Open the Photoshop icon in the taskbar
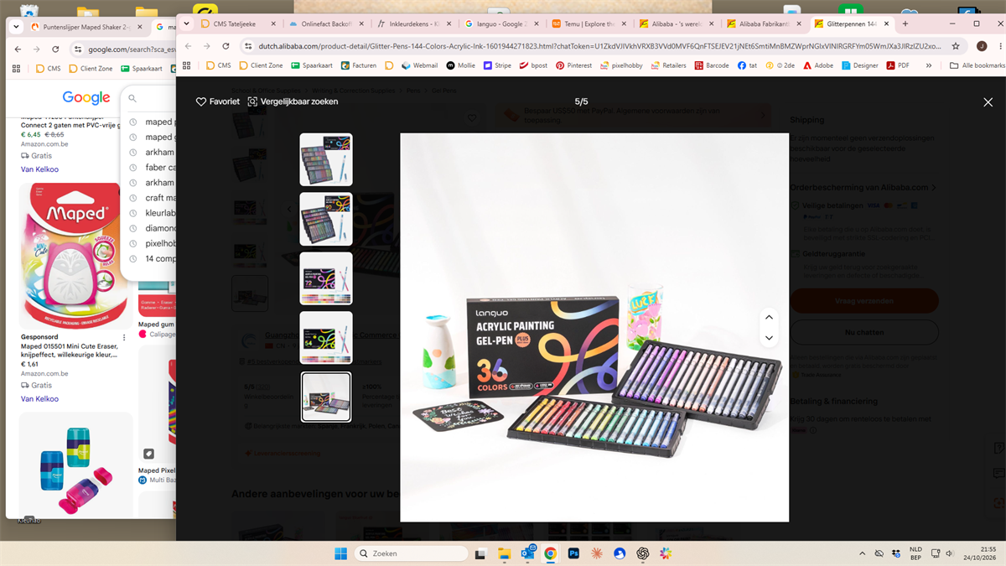Screen dimensions: 1006x566 [x=574, y=553]
